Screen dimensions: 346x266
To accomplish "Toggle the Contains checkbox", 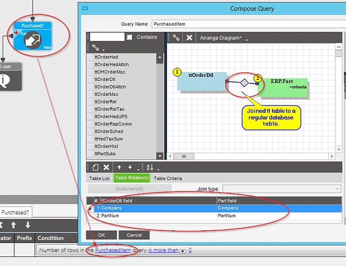I will (129, 37).
